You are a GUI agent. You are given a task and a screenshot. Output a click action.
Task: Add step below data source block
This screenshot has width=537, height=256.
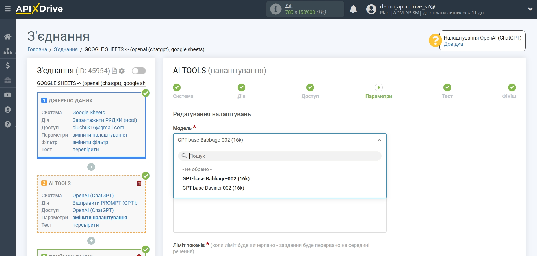point(91,167)
